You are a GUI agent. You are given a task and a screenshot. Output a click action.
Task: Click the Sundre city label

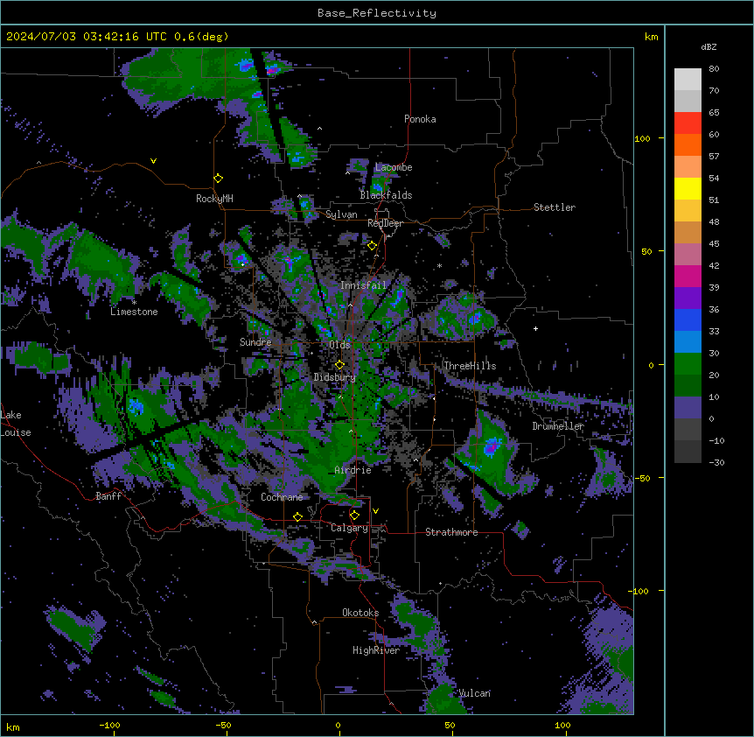[x=255, y=342]
